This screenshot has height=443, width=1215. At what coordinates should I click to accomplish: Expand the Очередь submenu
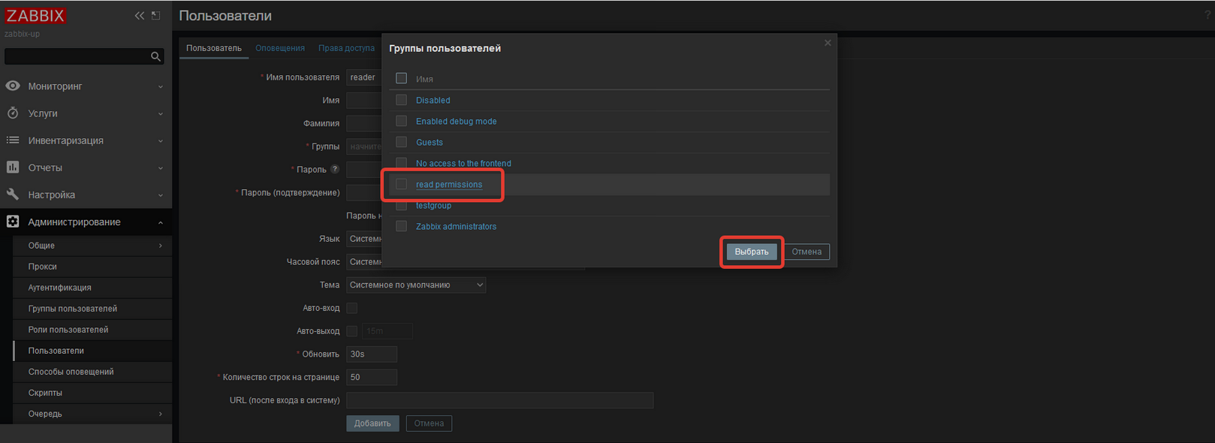(x=92, y=414)
